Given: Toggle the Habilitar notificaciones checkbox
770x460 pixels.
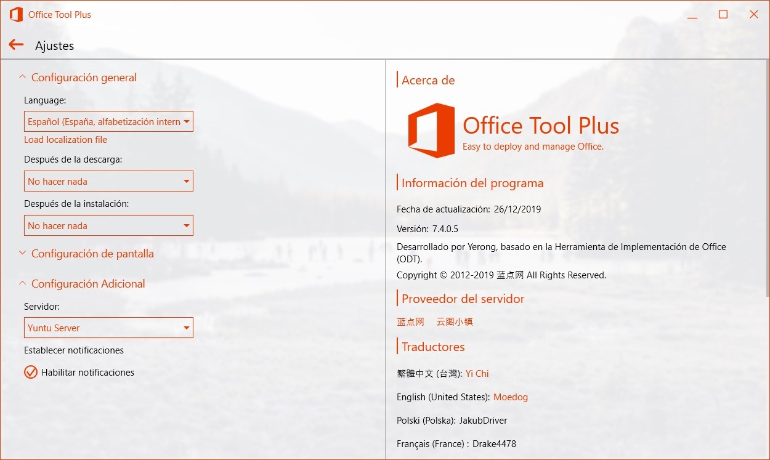Looking at the screenshot, I should coord(31,372).
